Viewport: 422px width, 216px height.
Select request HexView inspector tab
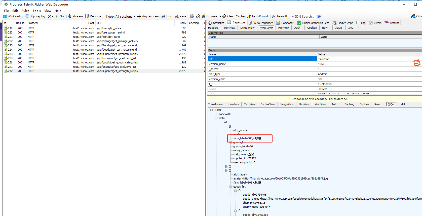(284, 28)
